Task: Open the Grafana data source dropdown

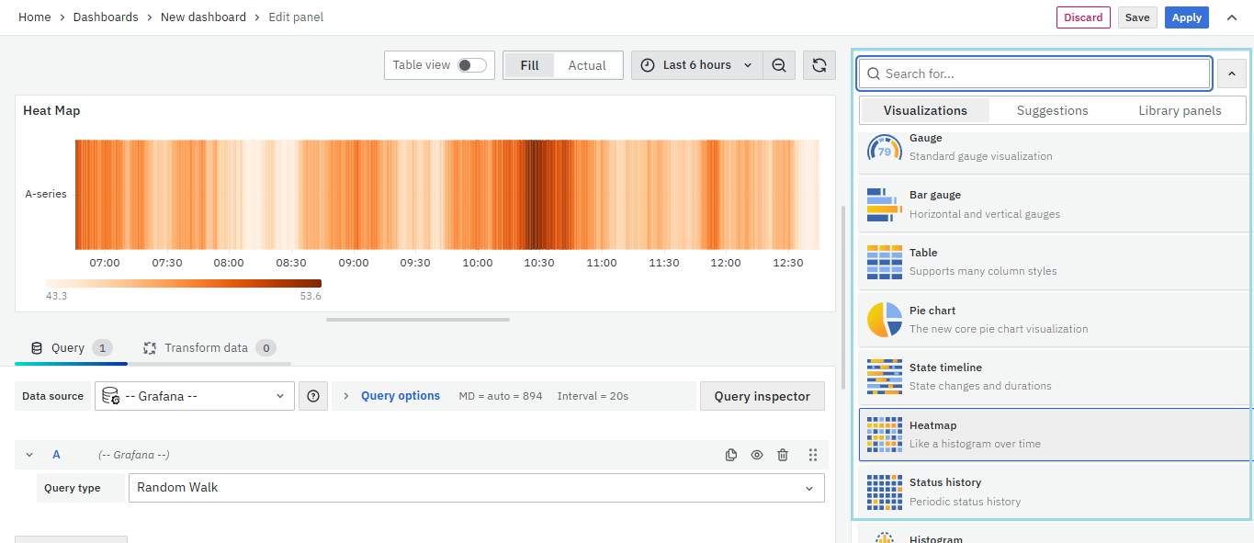Action: [195, 396]
